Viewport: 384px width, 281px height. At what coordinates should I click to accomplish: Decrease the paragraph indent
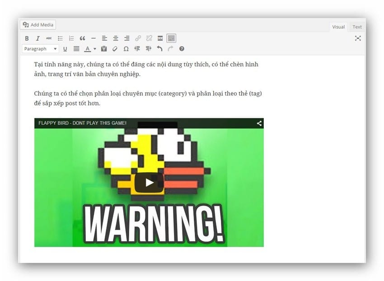coord(137,49)
